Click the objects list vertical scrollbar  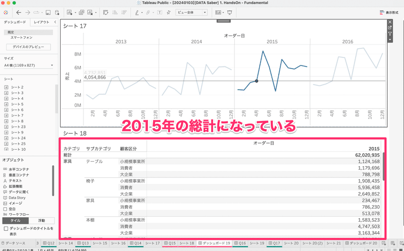(53, 180)
